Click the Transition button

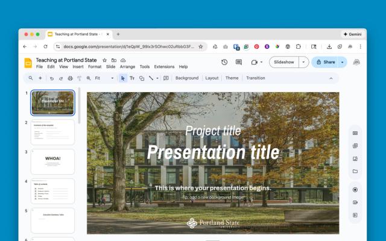coord(256,78)
